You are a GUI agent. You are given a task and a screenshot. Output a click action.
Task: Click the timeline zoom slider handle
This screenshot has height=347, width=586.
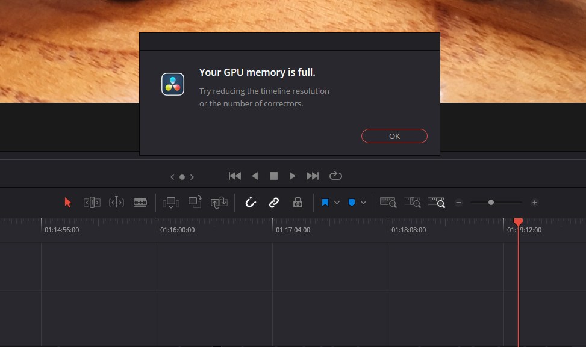coord(491,203)
